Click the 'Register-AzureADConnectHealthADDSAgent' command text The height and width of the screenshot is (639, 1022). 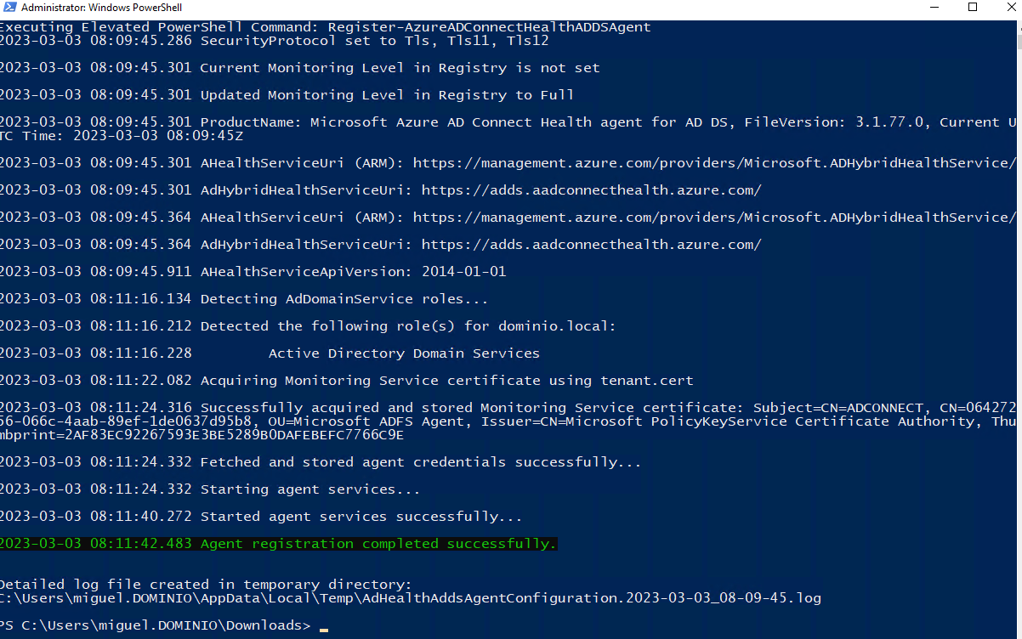pos(489,27)
